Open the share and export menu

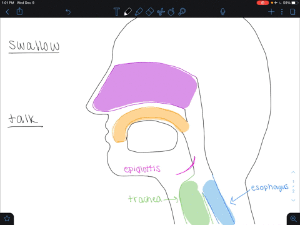coord(19,11)
